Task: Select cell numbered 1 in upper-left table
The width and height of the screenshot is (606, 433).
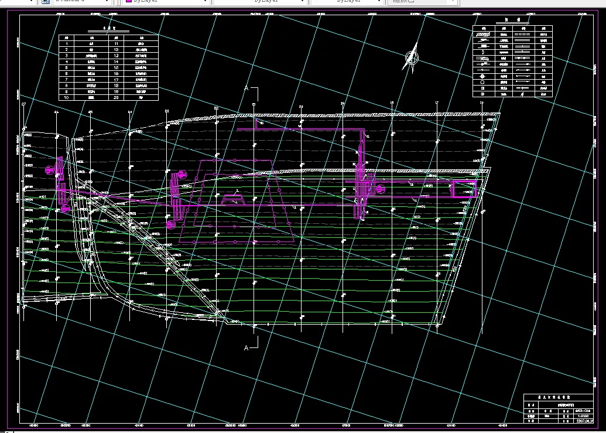Action: pyautogui.click(x=67, y=44)
